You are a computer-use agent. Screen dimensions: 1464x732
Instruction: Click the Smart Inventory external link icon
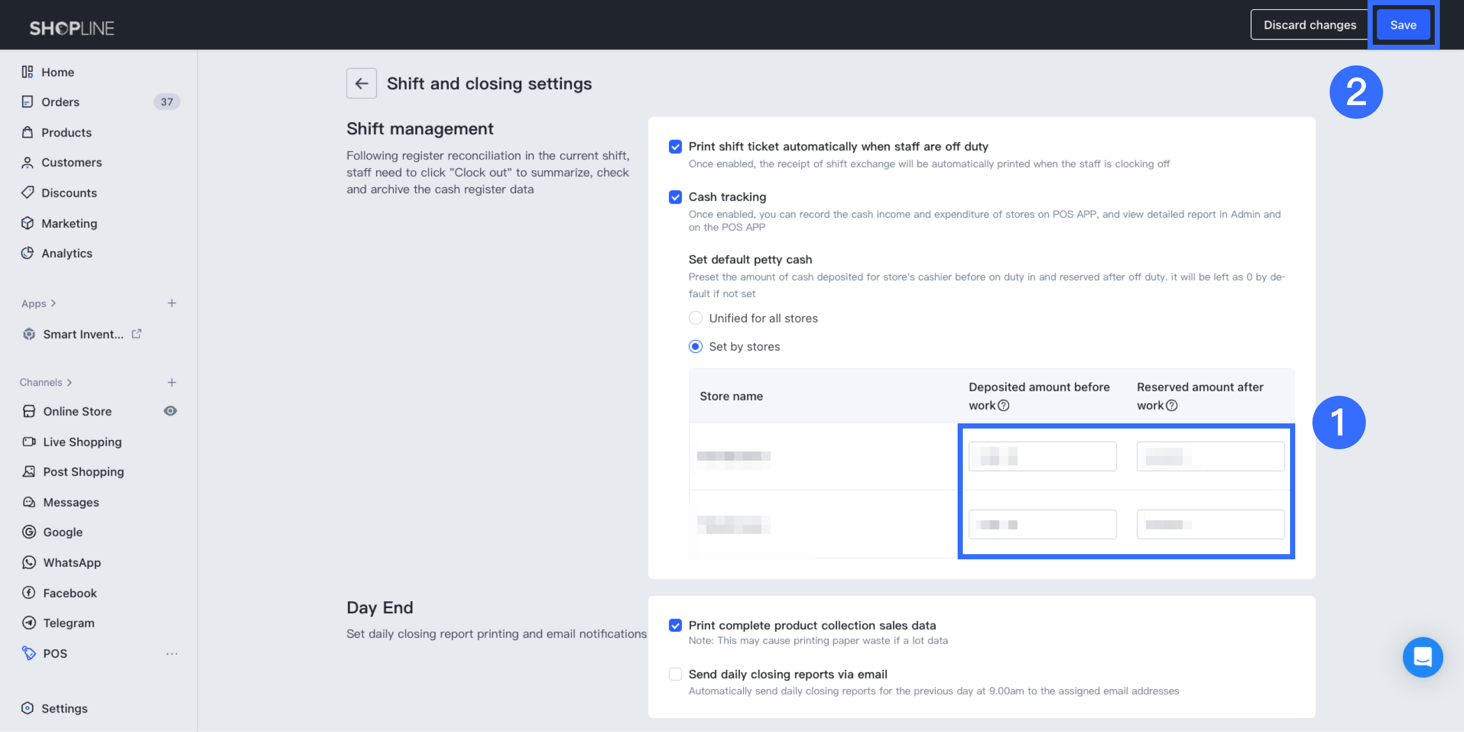click(x=137, y=334)
